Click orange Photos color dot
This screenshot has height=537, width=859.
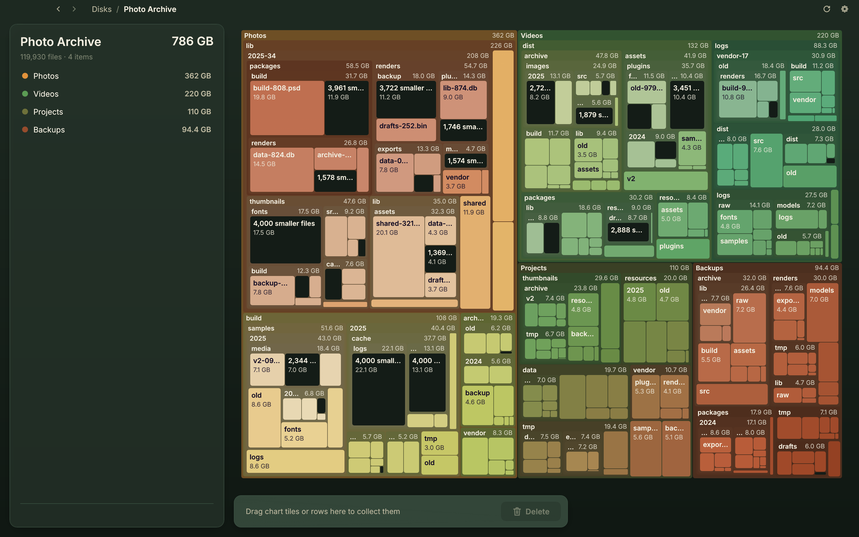(25, 76)
